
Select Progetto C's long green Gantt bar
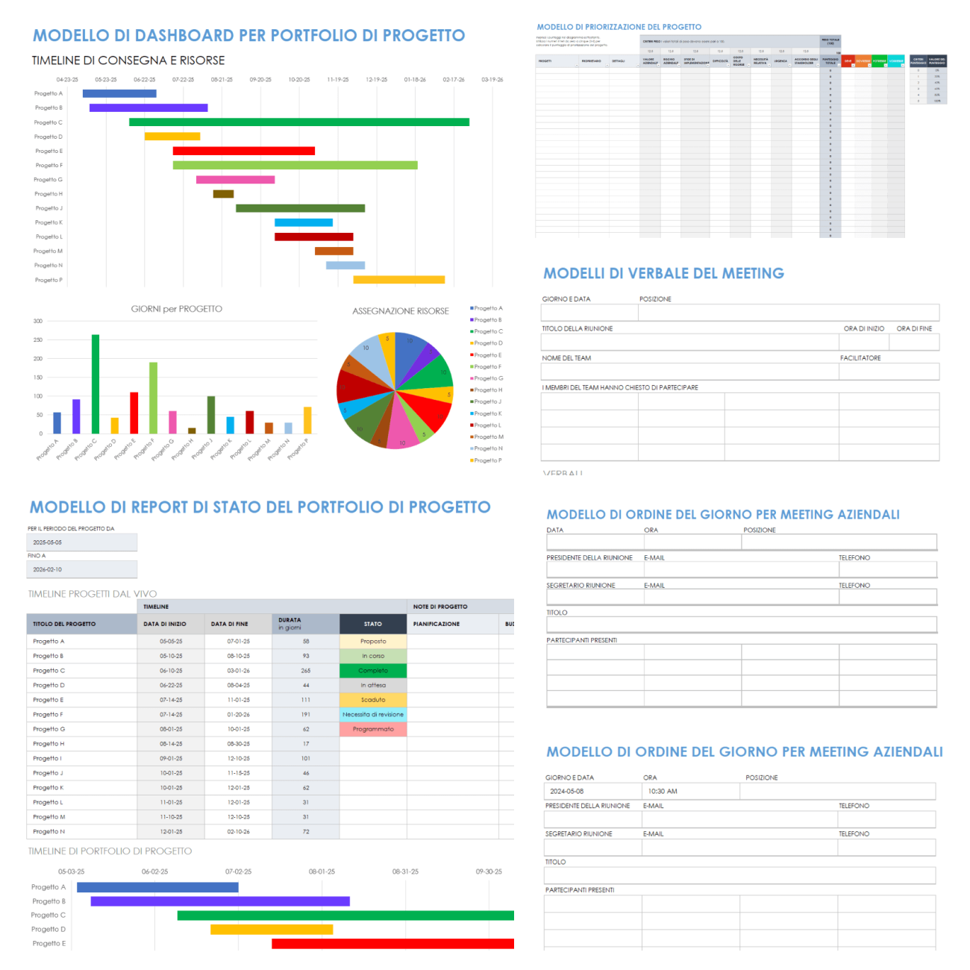tap(298, 120)
